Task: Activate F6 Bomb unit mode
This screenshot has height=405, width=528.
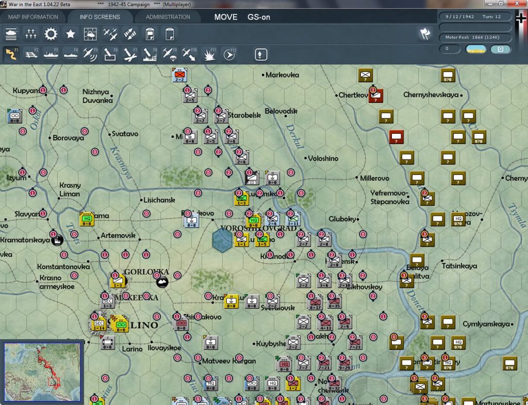Action: [110, 54]
